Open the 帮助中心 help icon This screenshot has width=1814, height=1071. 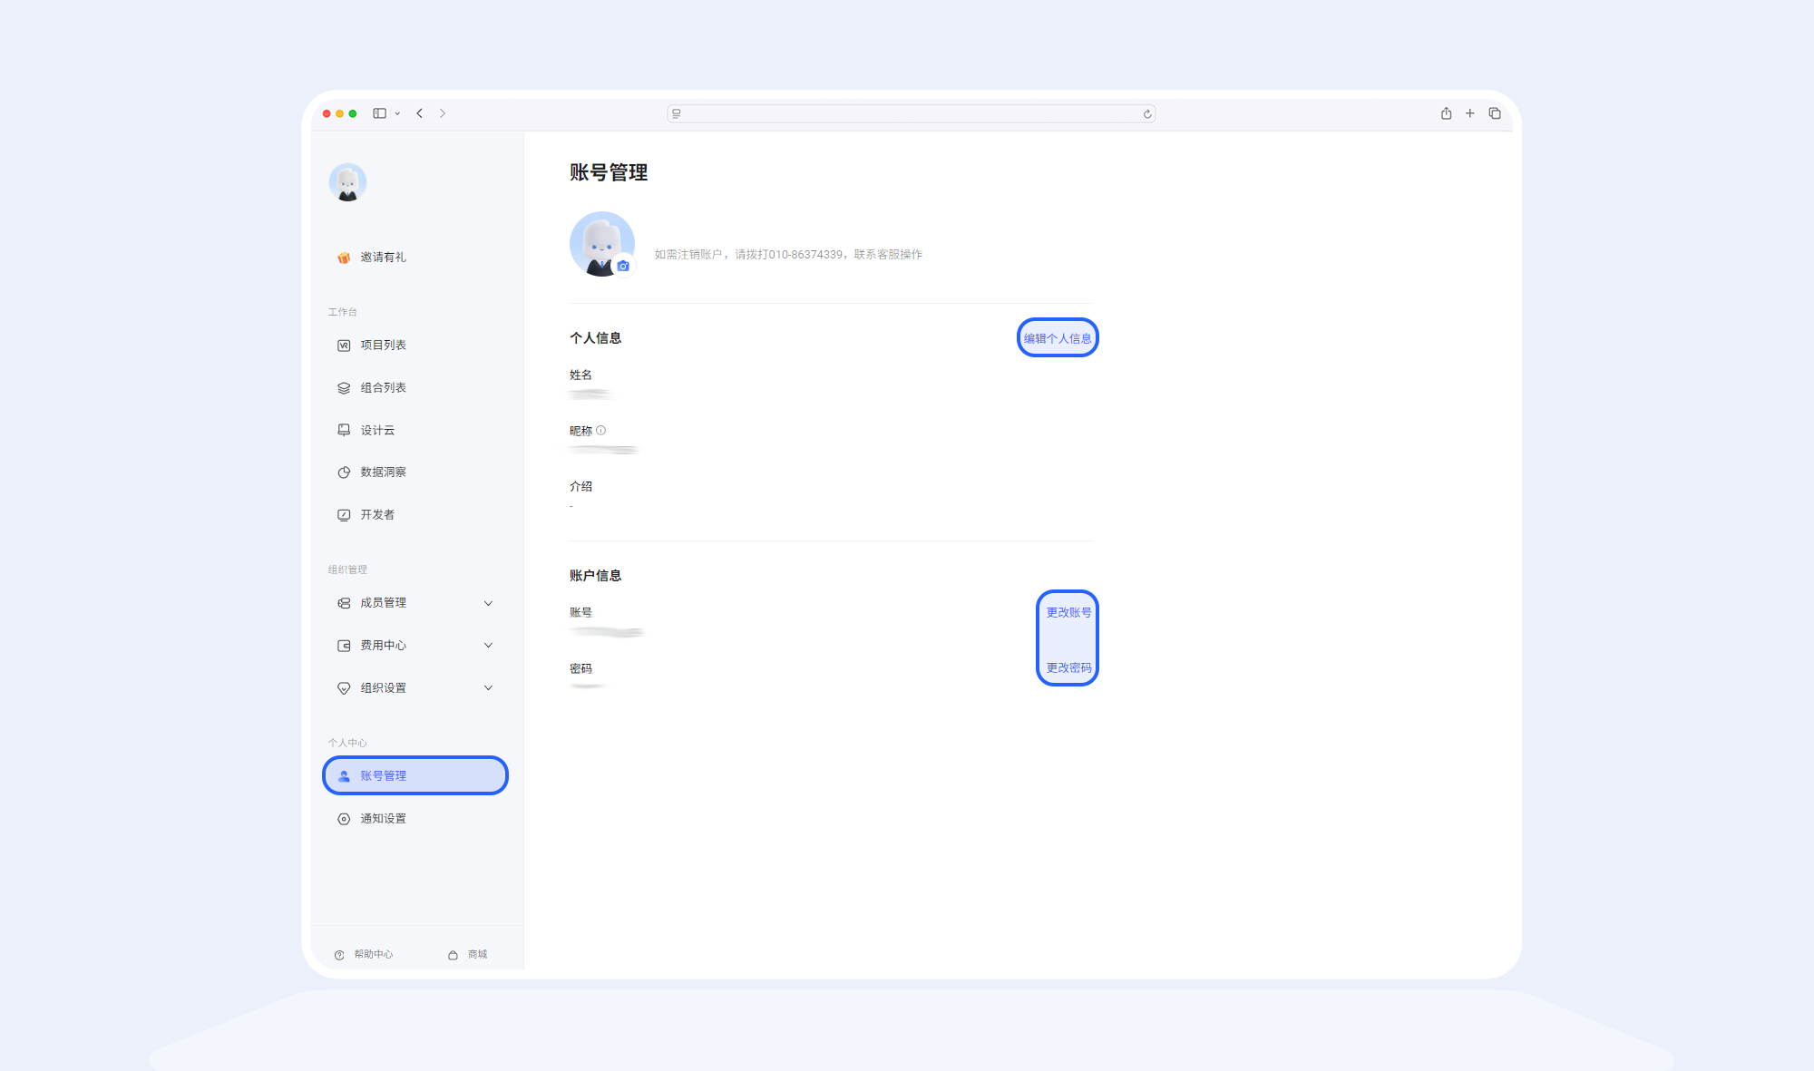click(x=339, y=954)
